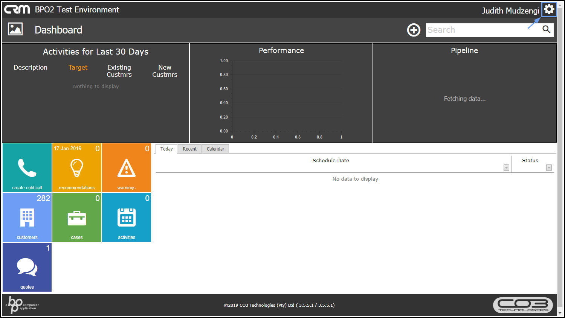
Task: Click the Existing Custmrs column header
Action: coord(119,71)
